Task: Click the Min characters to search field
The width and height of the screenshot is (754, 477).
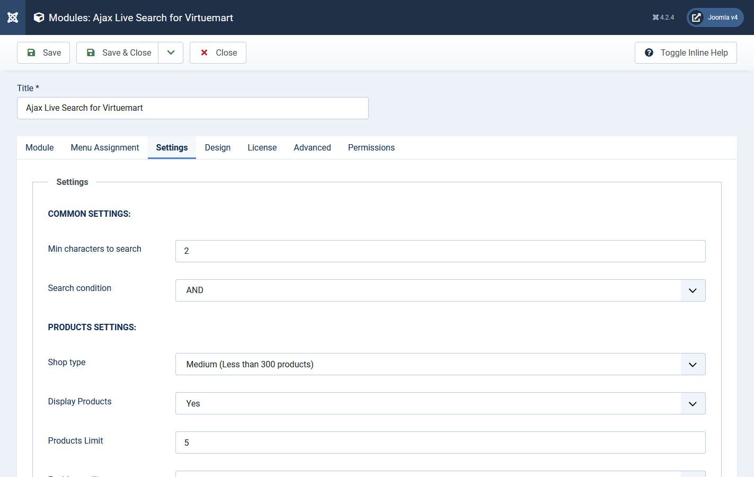Action: tap(440, 251)
